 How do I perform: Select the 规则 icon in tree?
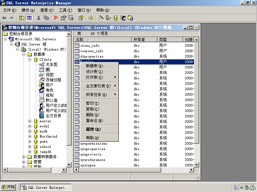[42, 95]
